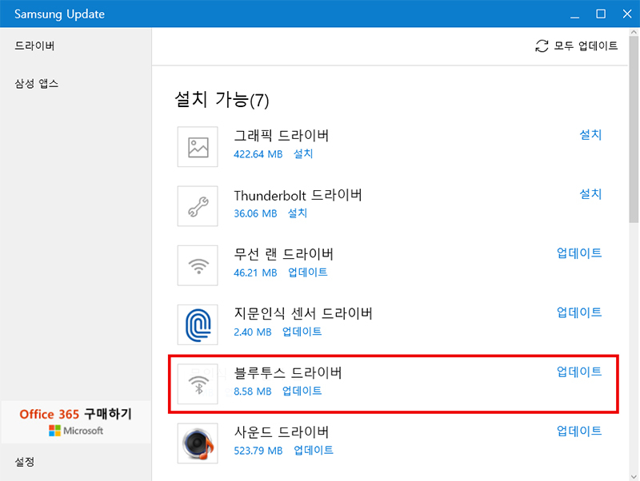
Task: Click the scrollbar down arrow
Action: coord(634,476)
